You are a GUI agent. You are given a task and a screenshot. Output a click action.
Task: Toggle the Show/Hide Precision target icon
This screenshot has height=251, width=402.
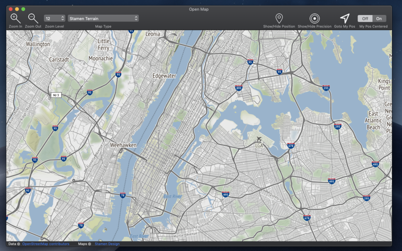coord(314,19)
